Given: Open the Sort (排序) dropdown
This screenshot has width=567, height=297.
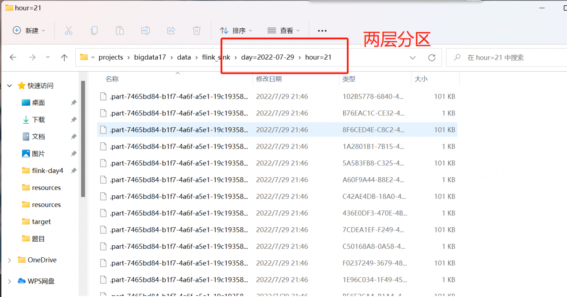Looking at the screenshot, I should pos(236,30).
